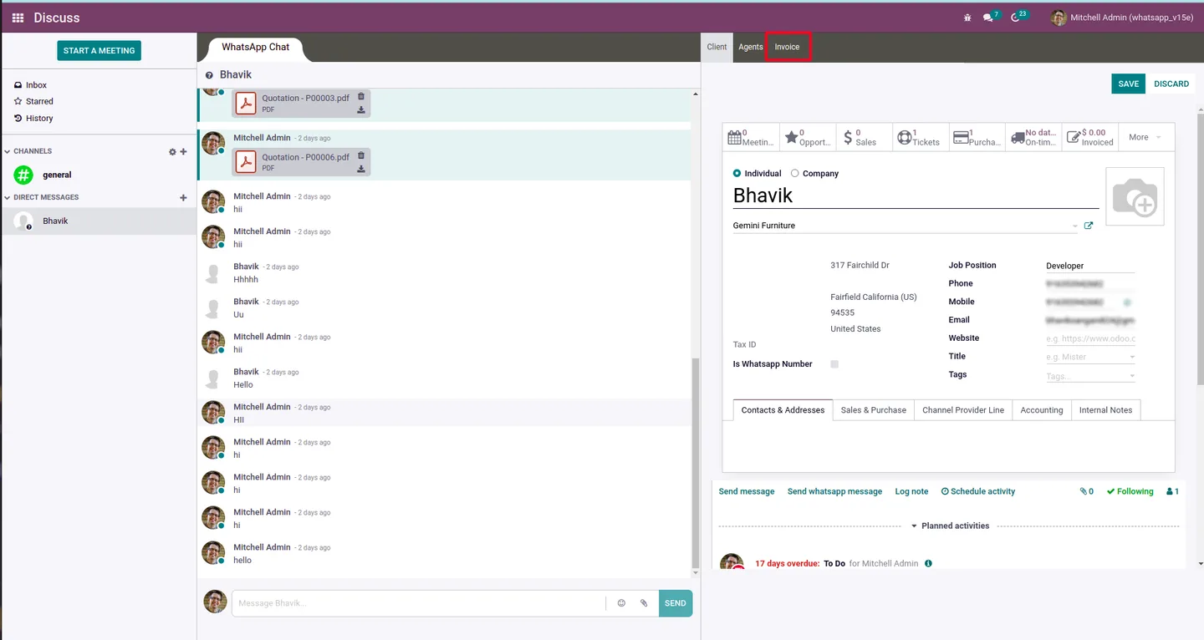The image size is (1204, 640).
Task: Open followers list icon showing 1
Action: pos(1172,491)
